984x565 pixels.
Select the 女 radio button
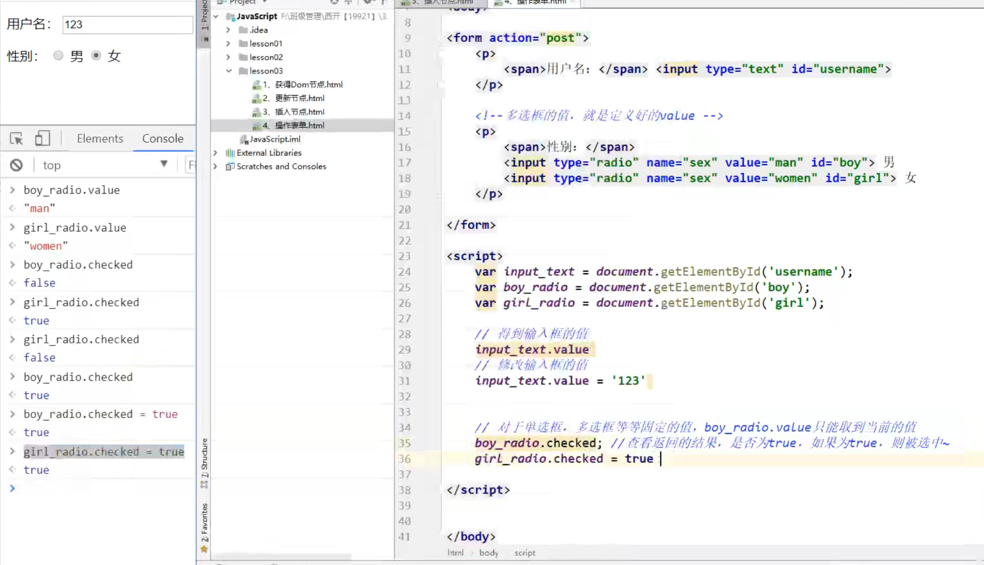[96, 56]
